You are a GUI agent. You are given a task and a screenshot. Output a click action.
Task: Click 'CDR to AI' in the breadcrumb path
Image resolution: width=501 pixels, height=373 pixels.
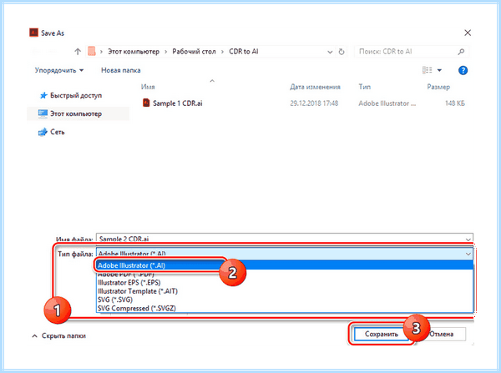point(244,52)
